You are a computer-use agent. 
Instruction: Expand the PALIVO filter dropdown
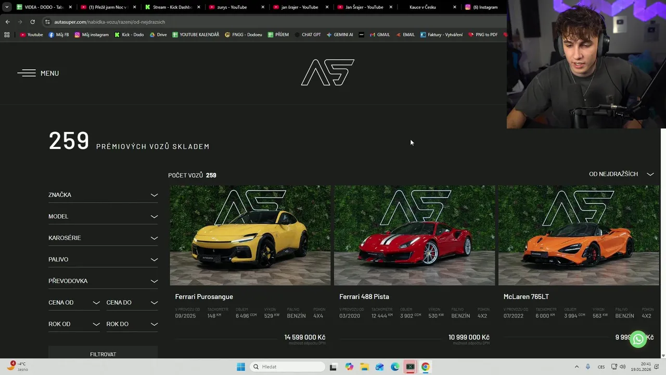tap(103, 259)
